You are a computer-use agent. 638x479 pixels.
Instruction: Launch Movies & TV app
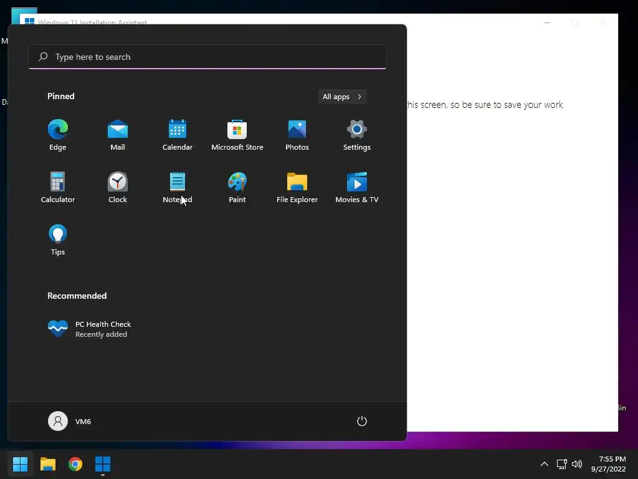357,188
